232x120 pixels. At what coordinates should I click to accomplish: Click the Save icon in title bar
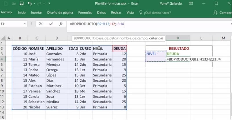point(21,4)
